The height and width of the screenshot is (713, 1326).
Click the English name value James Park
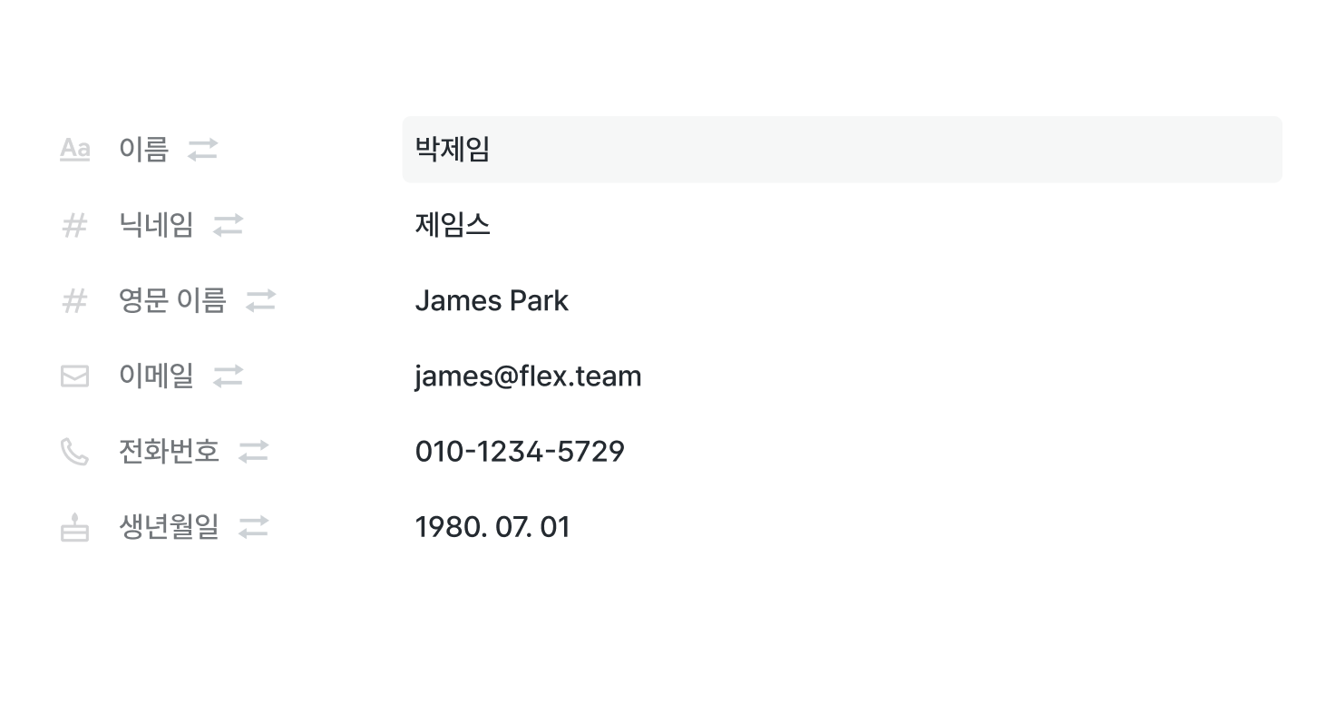[492, 300]
